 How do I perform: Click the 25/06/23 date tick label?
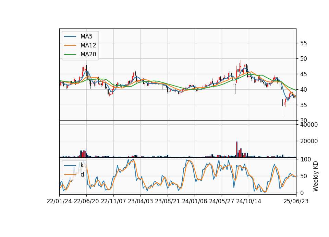click(296, 201)
